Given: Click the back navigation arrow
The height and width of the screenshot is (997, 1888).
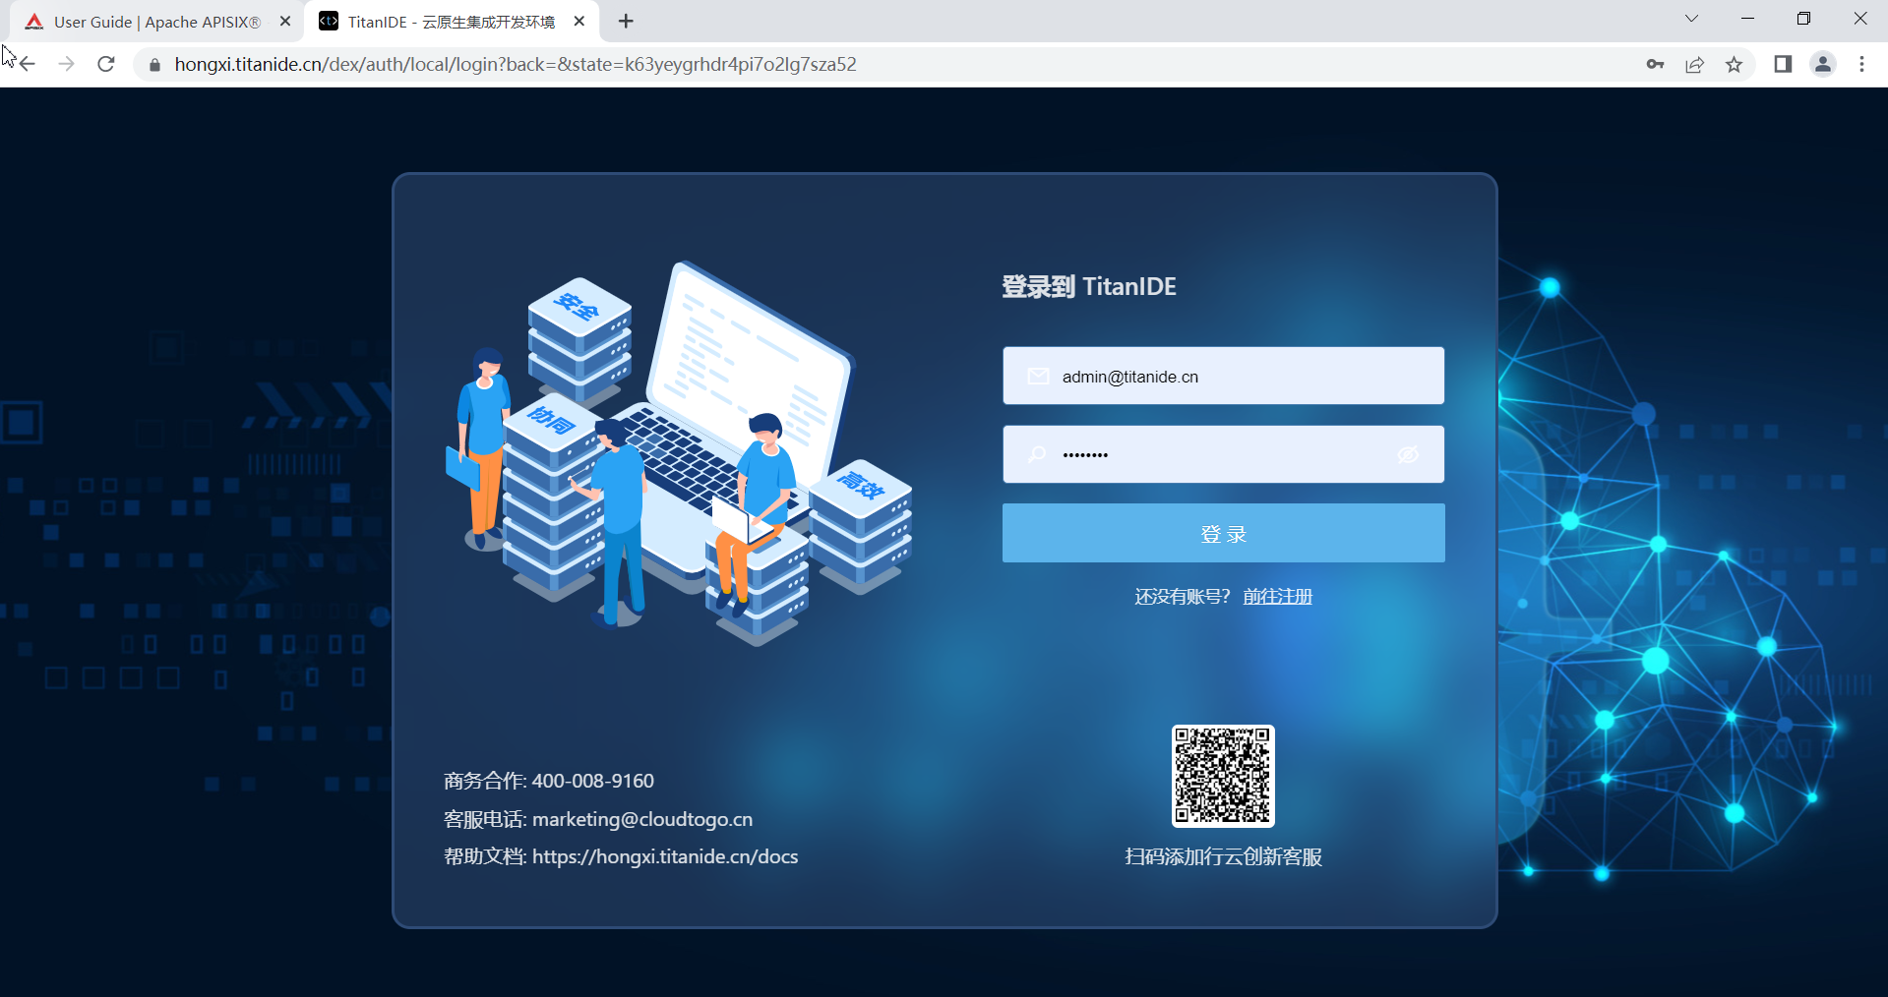Looking at the screenshot, I should point(27,64).
